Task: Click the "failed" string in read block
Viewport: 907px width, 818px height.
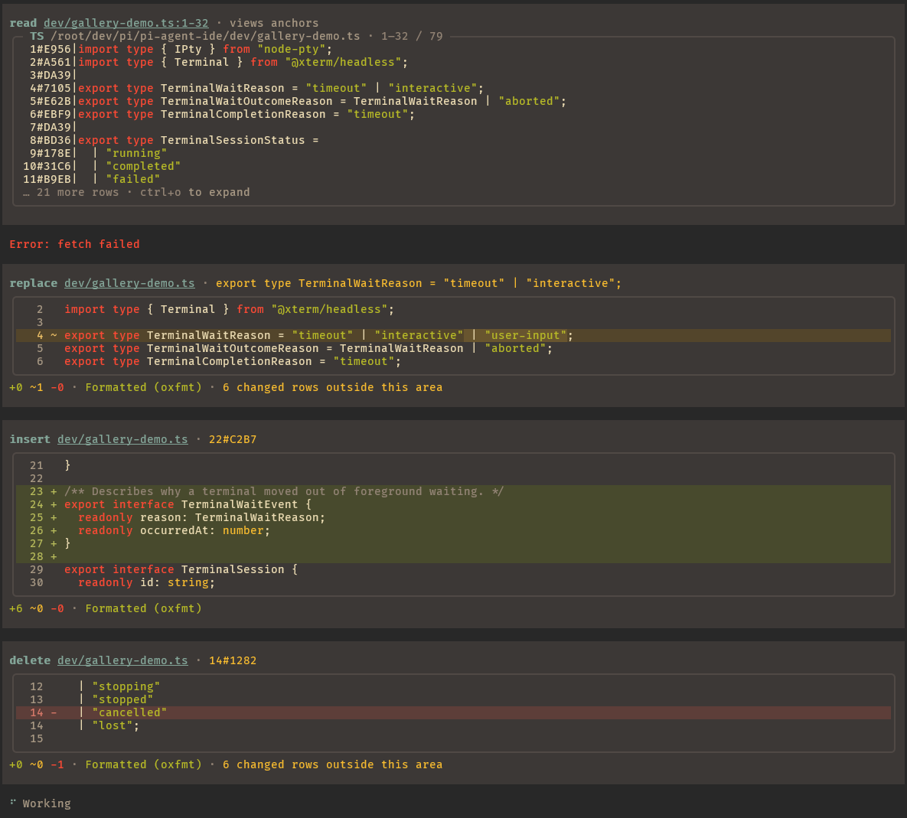Action: pos(133,179)
